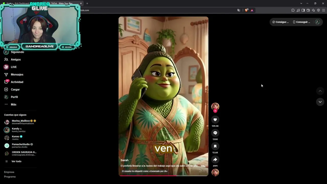Open the Brave Wallet icon
Image resolution: width=327 pixels, height=184 pixels.
click(x=308, y=10)
